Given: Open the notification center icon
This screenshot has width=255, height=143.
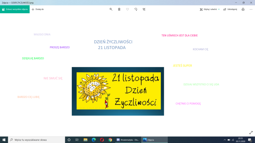Looking at the screenshot, I should coord(250,140).
